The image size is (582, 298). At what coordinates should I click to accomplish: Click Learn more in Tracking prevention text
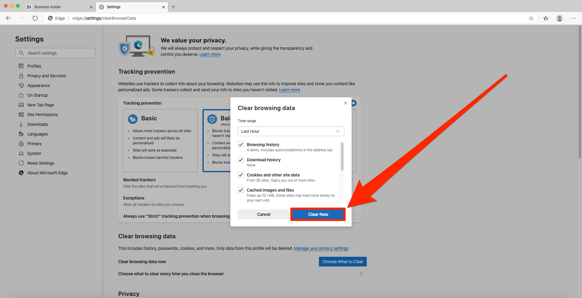(x=289, y=90)
